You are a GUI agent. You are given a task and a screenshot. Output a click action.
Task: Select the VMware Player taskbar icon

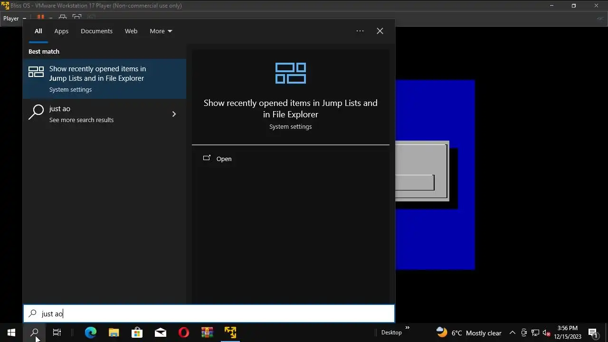230,332
